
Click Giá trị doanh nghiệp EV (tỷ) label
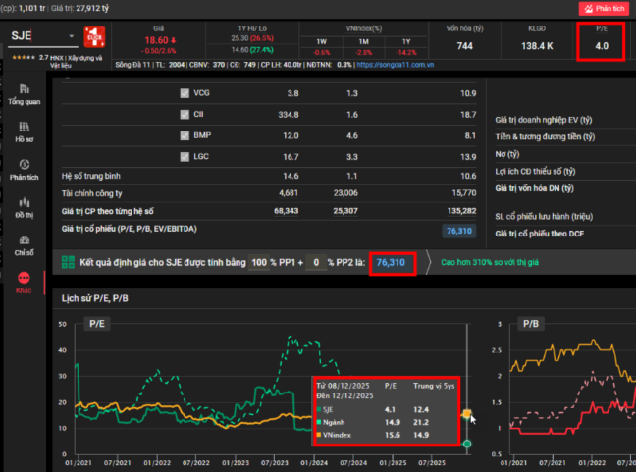click(544, 120)
